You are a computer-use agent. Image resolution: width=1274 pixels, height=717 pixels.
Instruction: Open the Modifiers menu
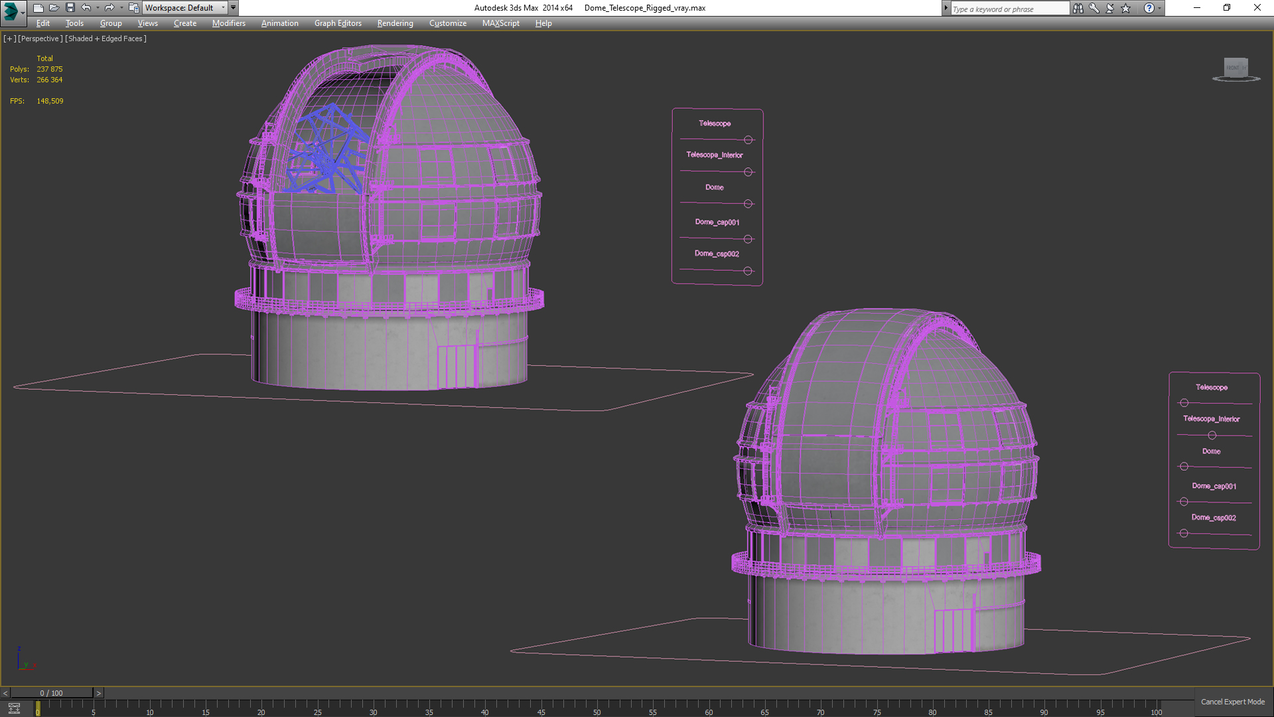click(228, 23)
